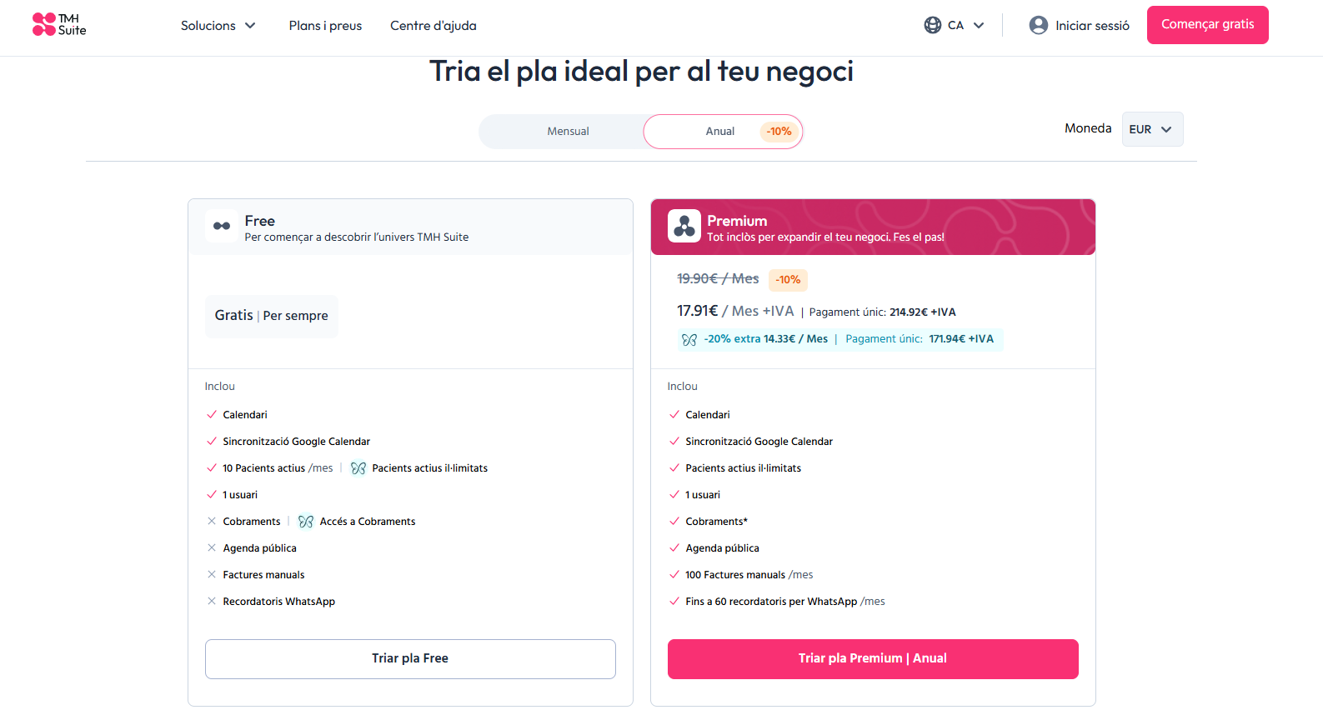Expand the Solucions dropdown menu

(x=218, y=26)
